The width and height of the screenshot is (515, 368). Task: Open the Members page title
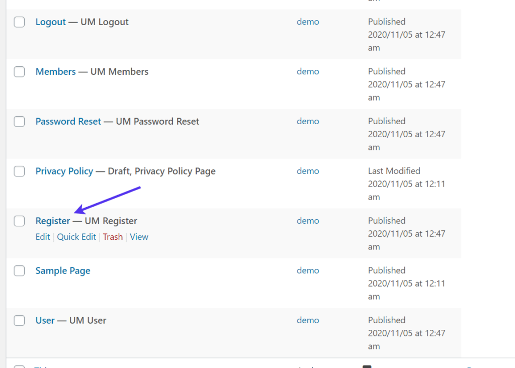click(x=55, y=71)
